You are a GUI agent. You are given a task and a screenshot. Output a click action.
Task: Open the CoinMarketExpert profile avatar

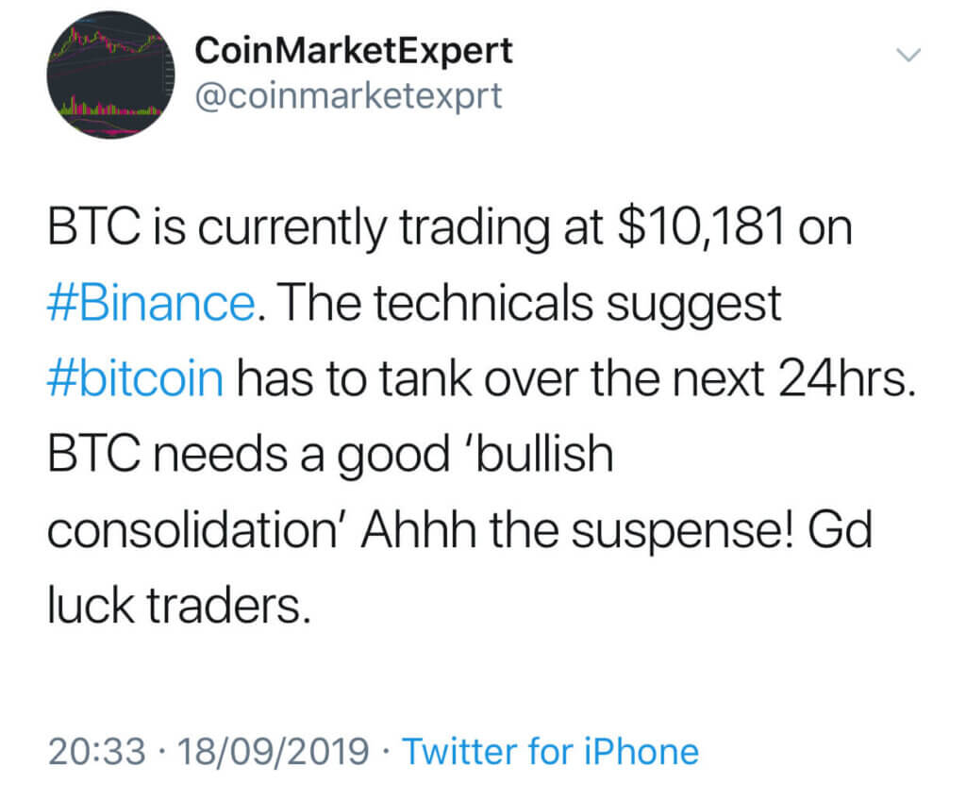tap(111, 75)
